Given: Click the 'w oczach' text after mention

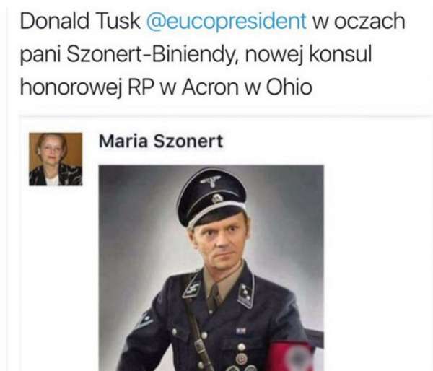Looking at the screenshot, I should (359, 21).
